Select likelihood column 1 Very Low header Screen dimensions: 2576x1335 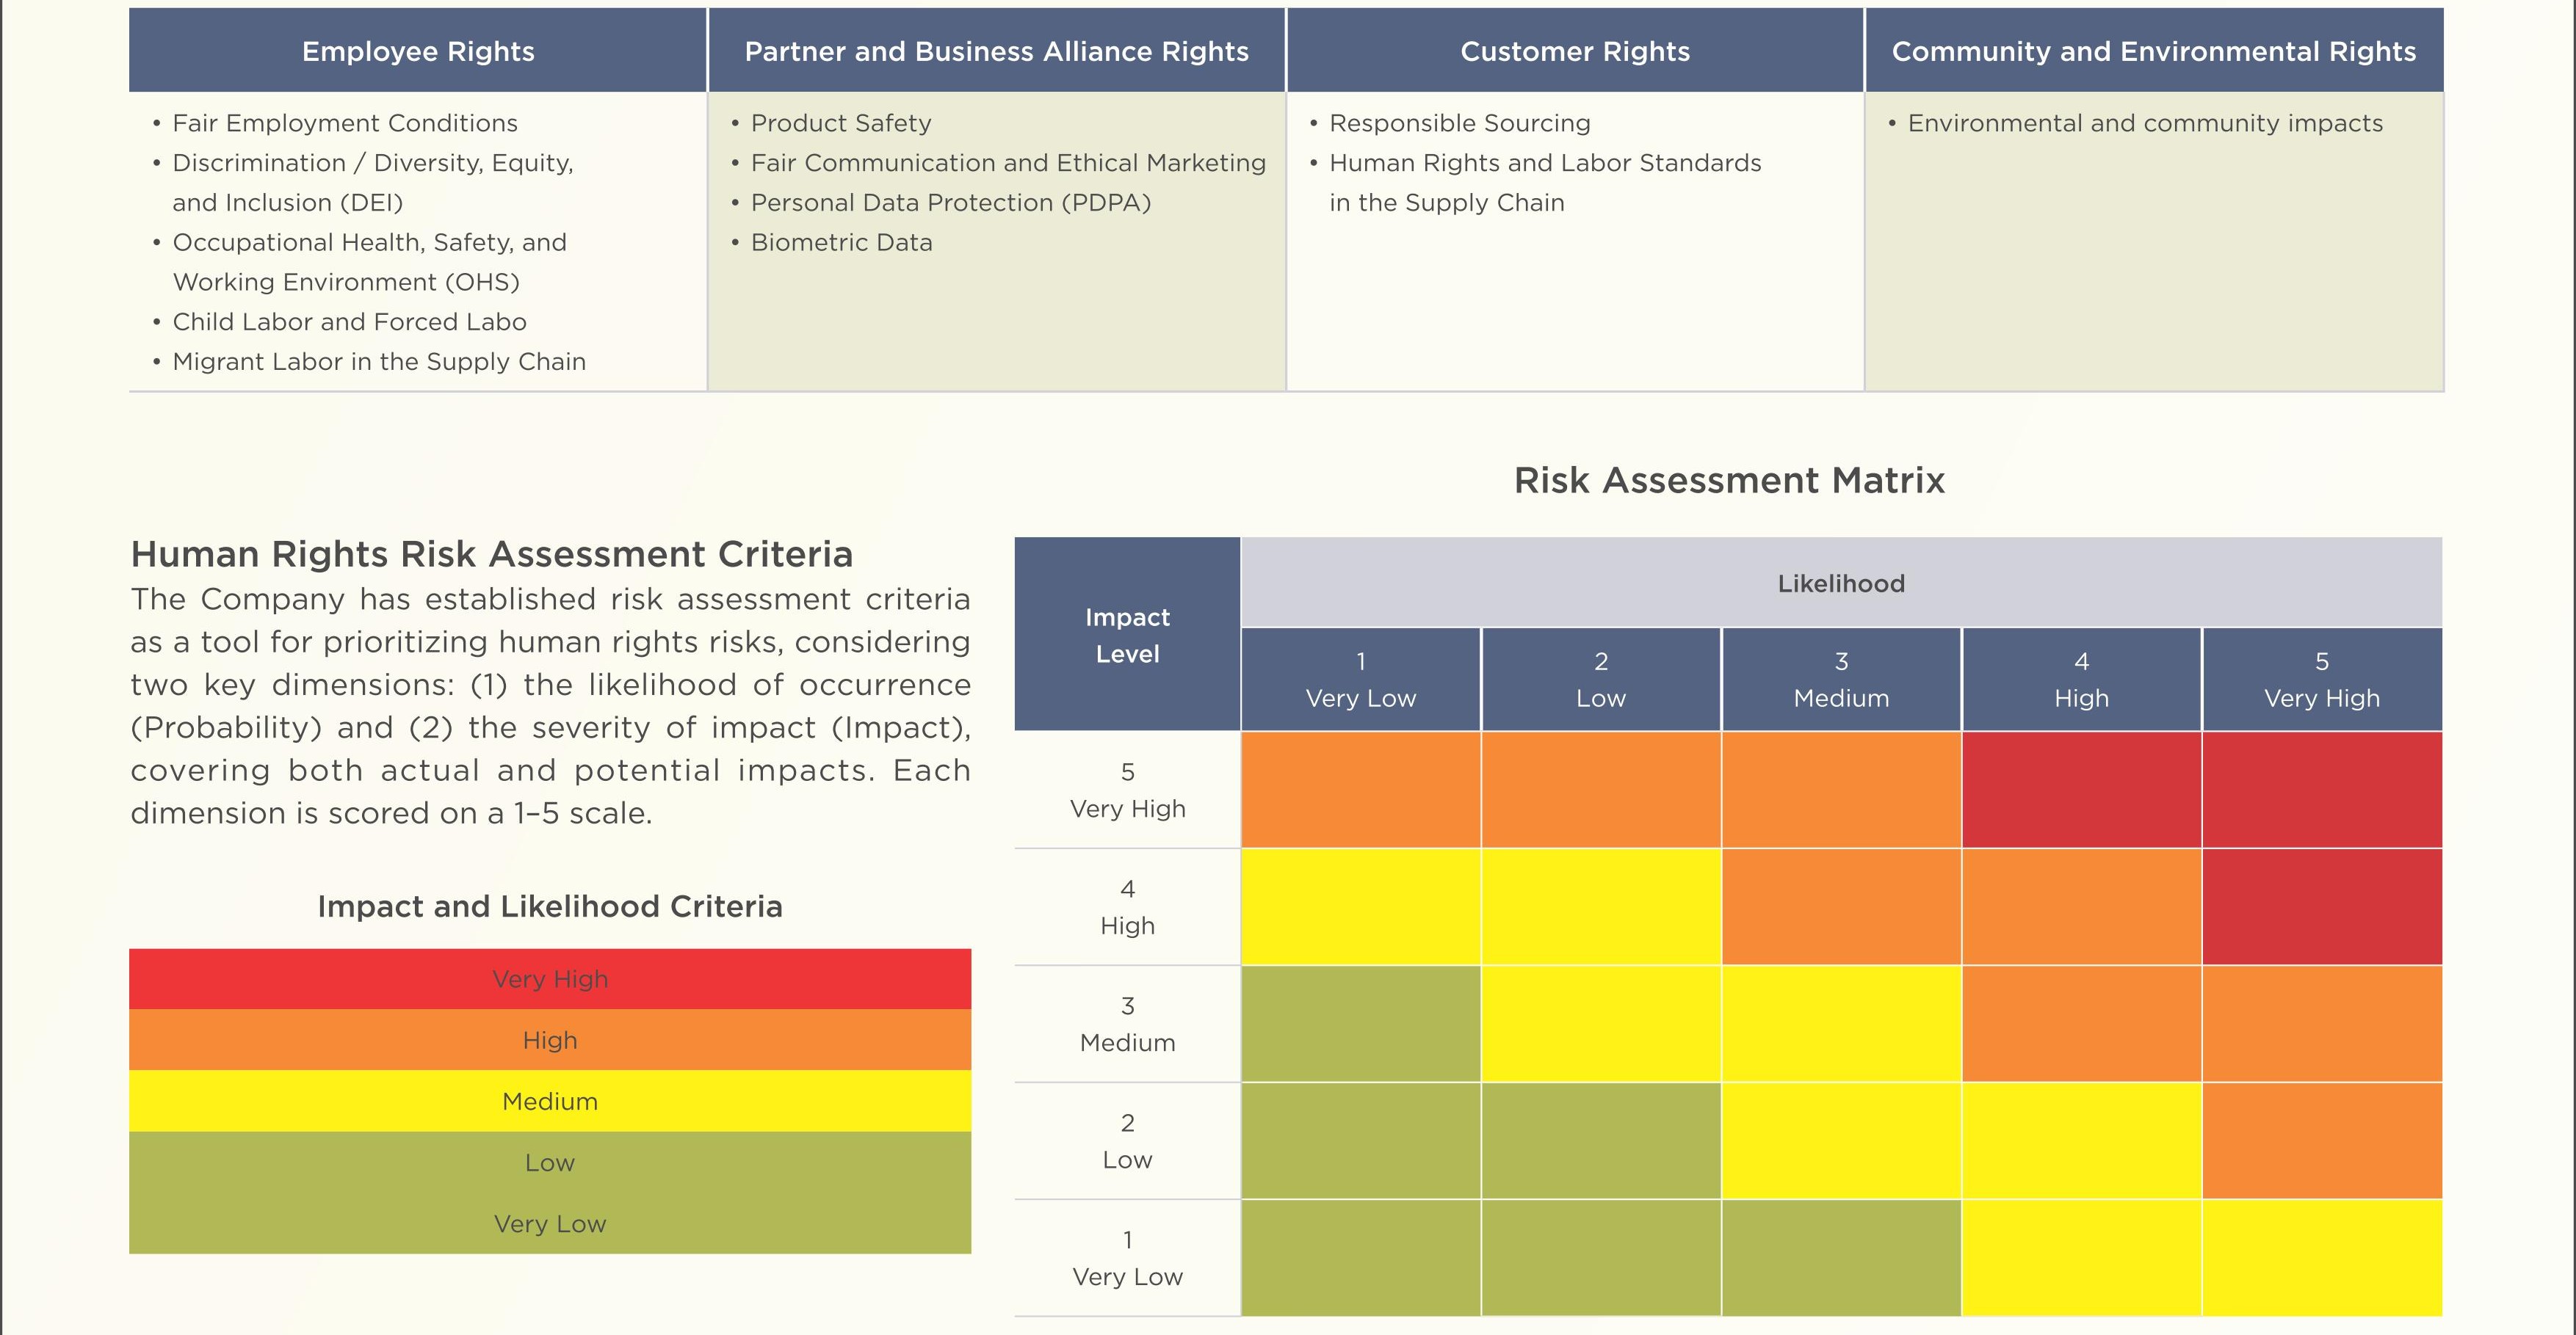click(1361, 680)
